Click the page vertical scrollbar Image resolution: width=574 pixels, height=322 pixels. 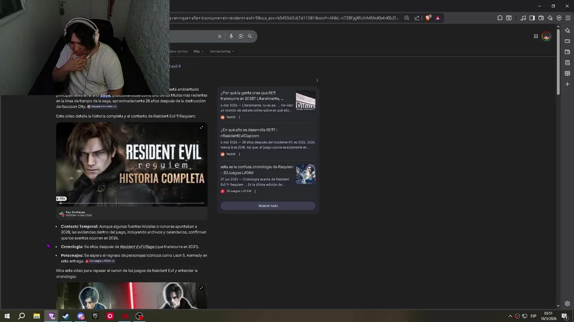coord(558,61)
